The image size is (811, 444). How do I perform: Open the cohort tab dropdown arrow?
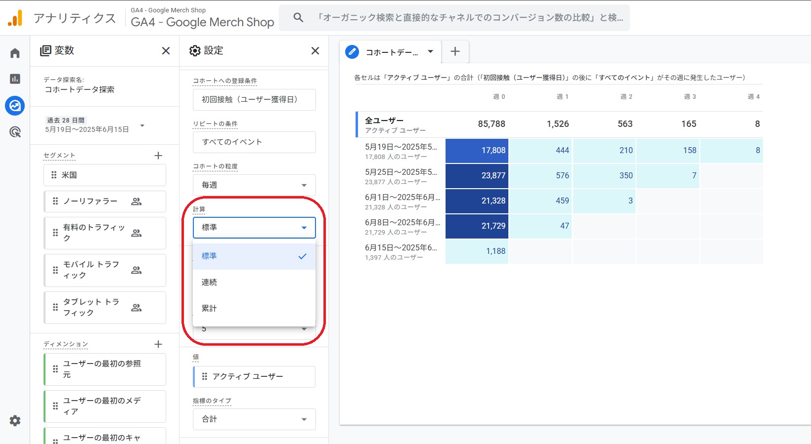pos(430,51)
